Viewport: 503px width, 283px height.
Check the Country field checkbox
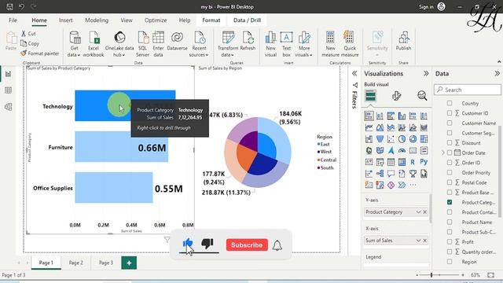point(450,103)
